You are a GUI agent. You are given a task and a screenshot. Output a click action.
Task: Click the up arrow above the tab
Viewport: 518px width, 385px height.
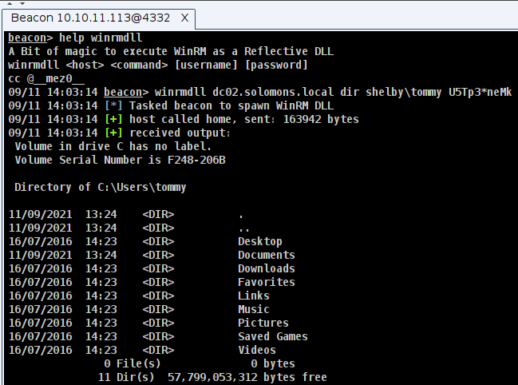[x=10, y=3]
